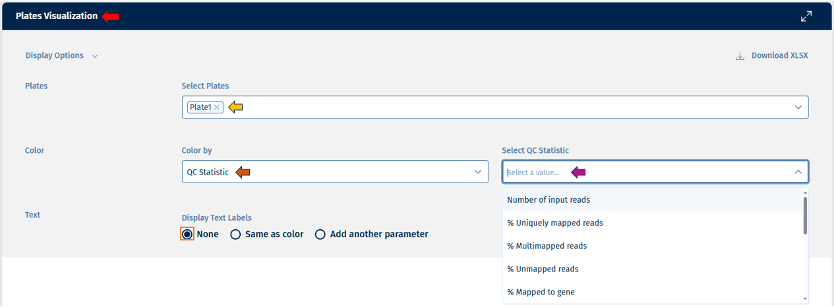Viewport: 834px width, 307px height.
Task: Collapse the Select QC Statistic dropdown arrow
Action: [x=798, y=172]
